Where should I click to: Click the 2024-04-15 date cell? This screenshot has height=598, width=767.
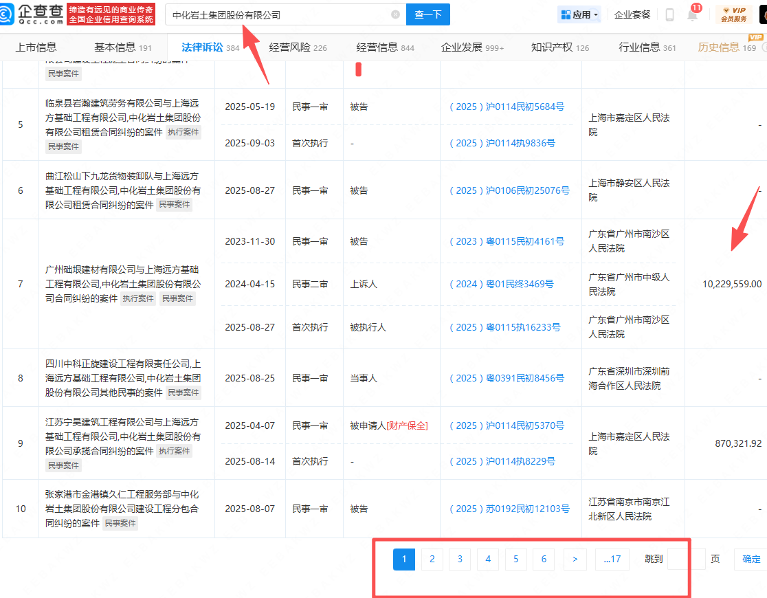pos(250,284)
